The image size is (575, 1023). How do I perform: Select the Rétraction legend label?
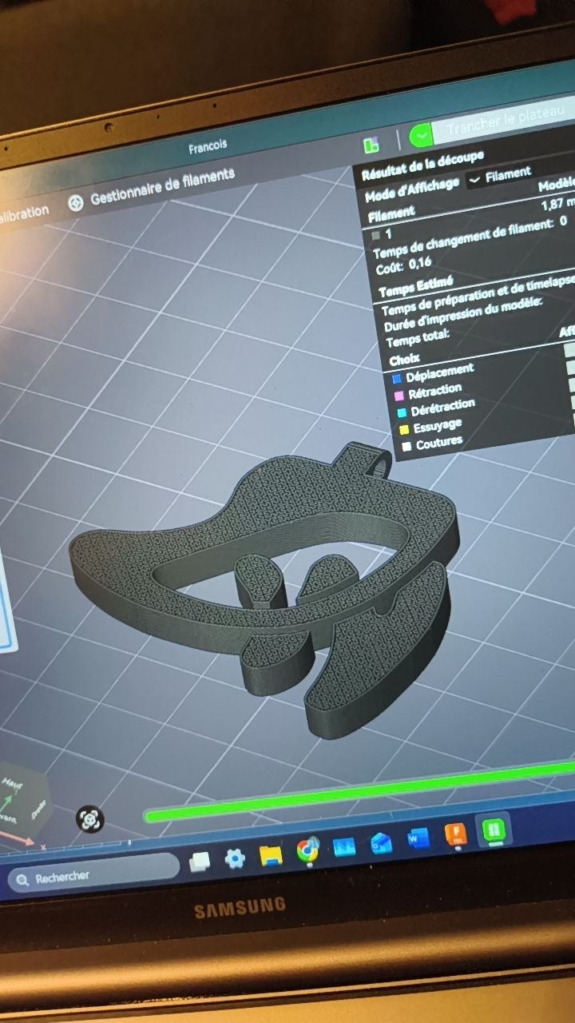[x=435, y=391]
